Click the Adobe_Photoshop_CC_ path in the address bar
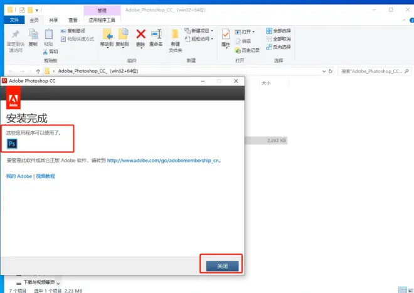This screenshot has width=414, height=293. click(98, 71)
